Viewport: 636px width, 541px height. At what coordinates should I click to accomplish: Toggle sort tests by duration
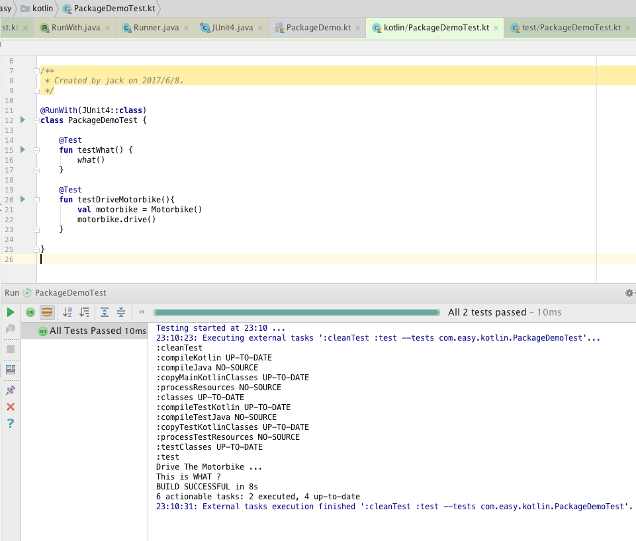(x=84, y=312)
